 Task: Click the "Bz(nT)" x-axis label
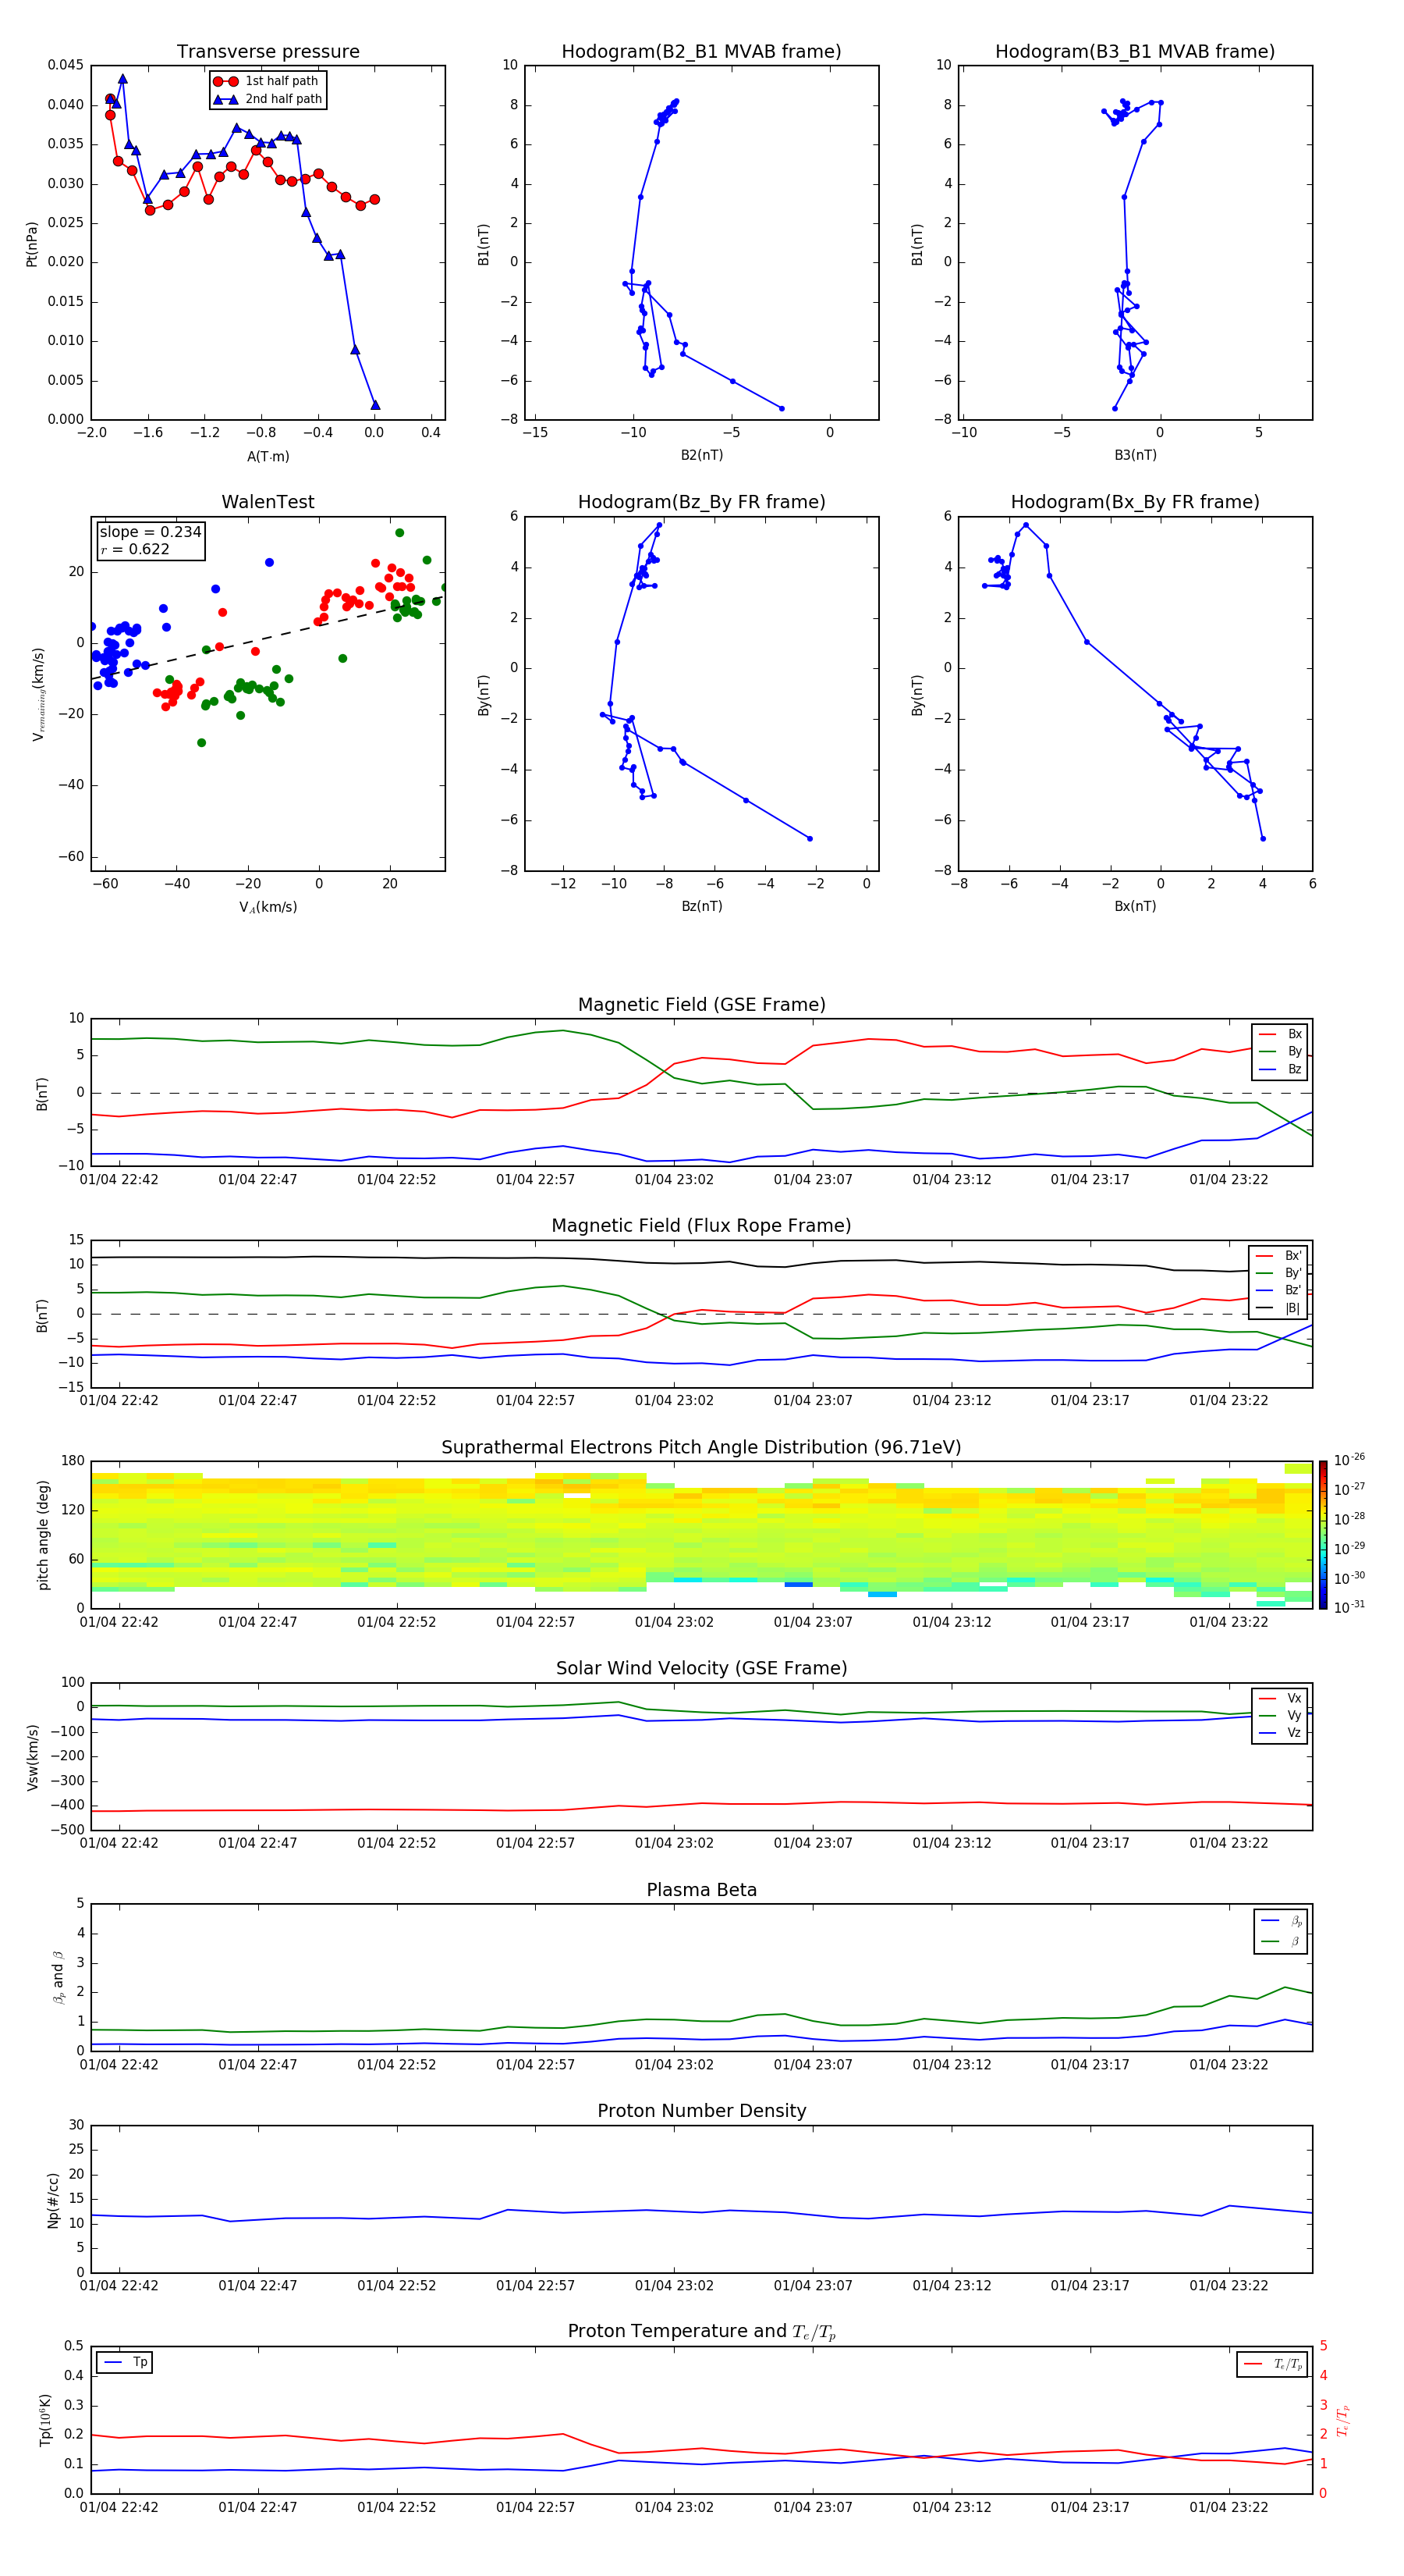(x=701, y=906)
